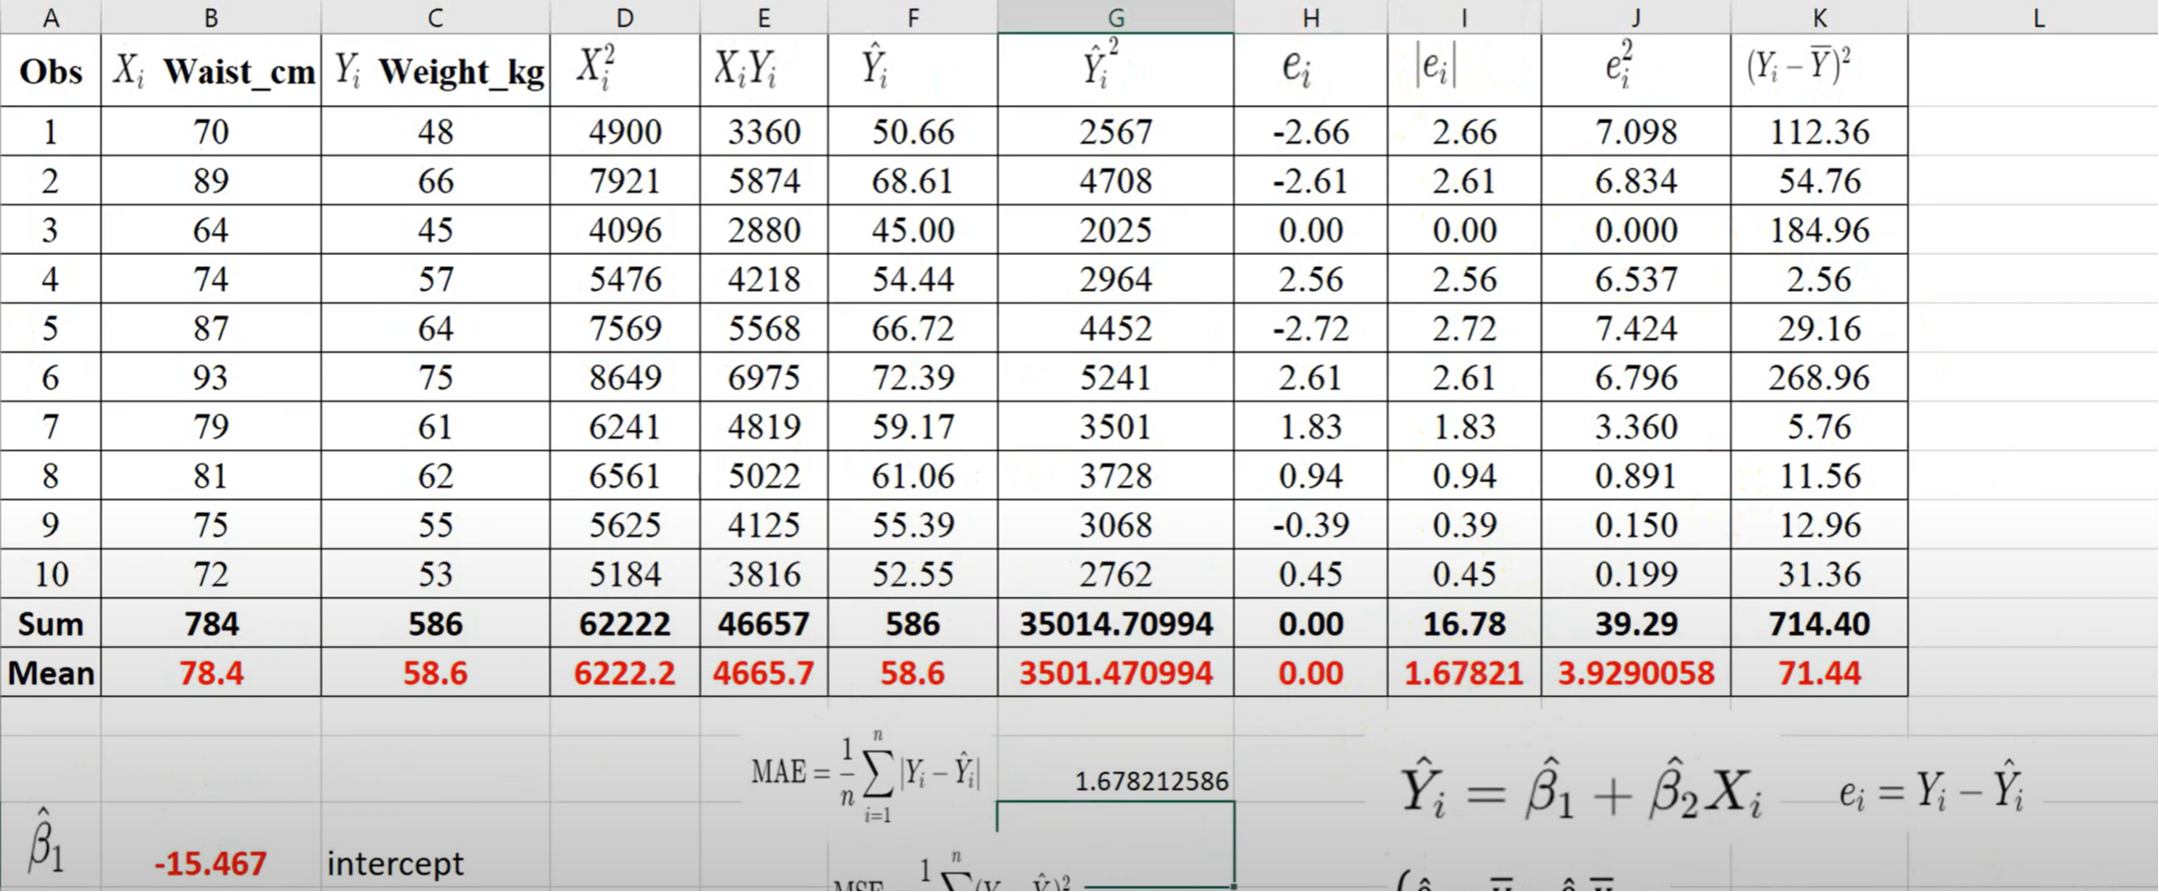Select the column A header
This screenshot has height=892, width=2159.
click(51, 17)
